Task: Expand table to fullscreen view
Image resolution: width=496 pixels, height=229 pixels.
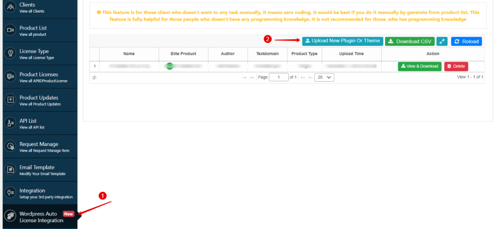Action: [442, 42]
